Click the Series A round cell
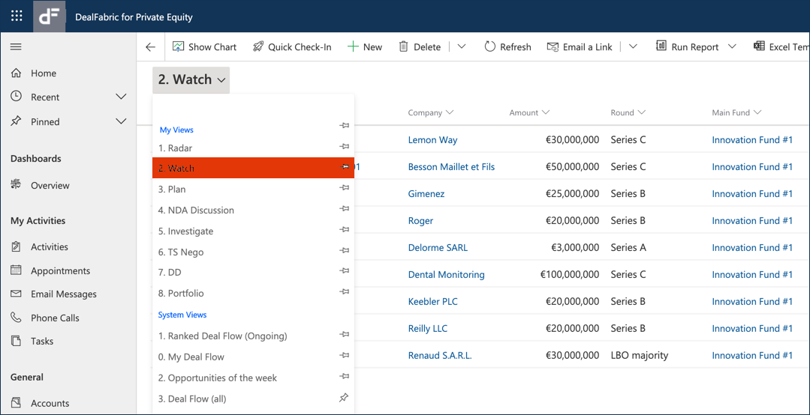 click(628, 247)
